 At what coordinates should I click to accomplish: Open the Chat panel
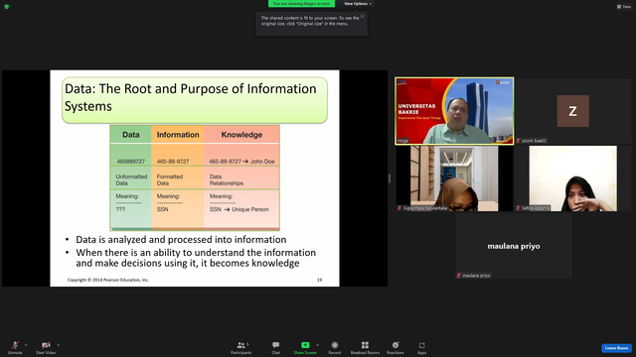point(276,347)
